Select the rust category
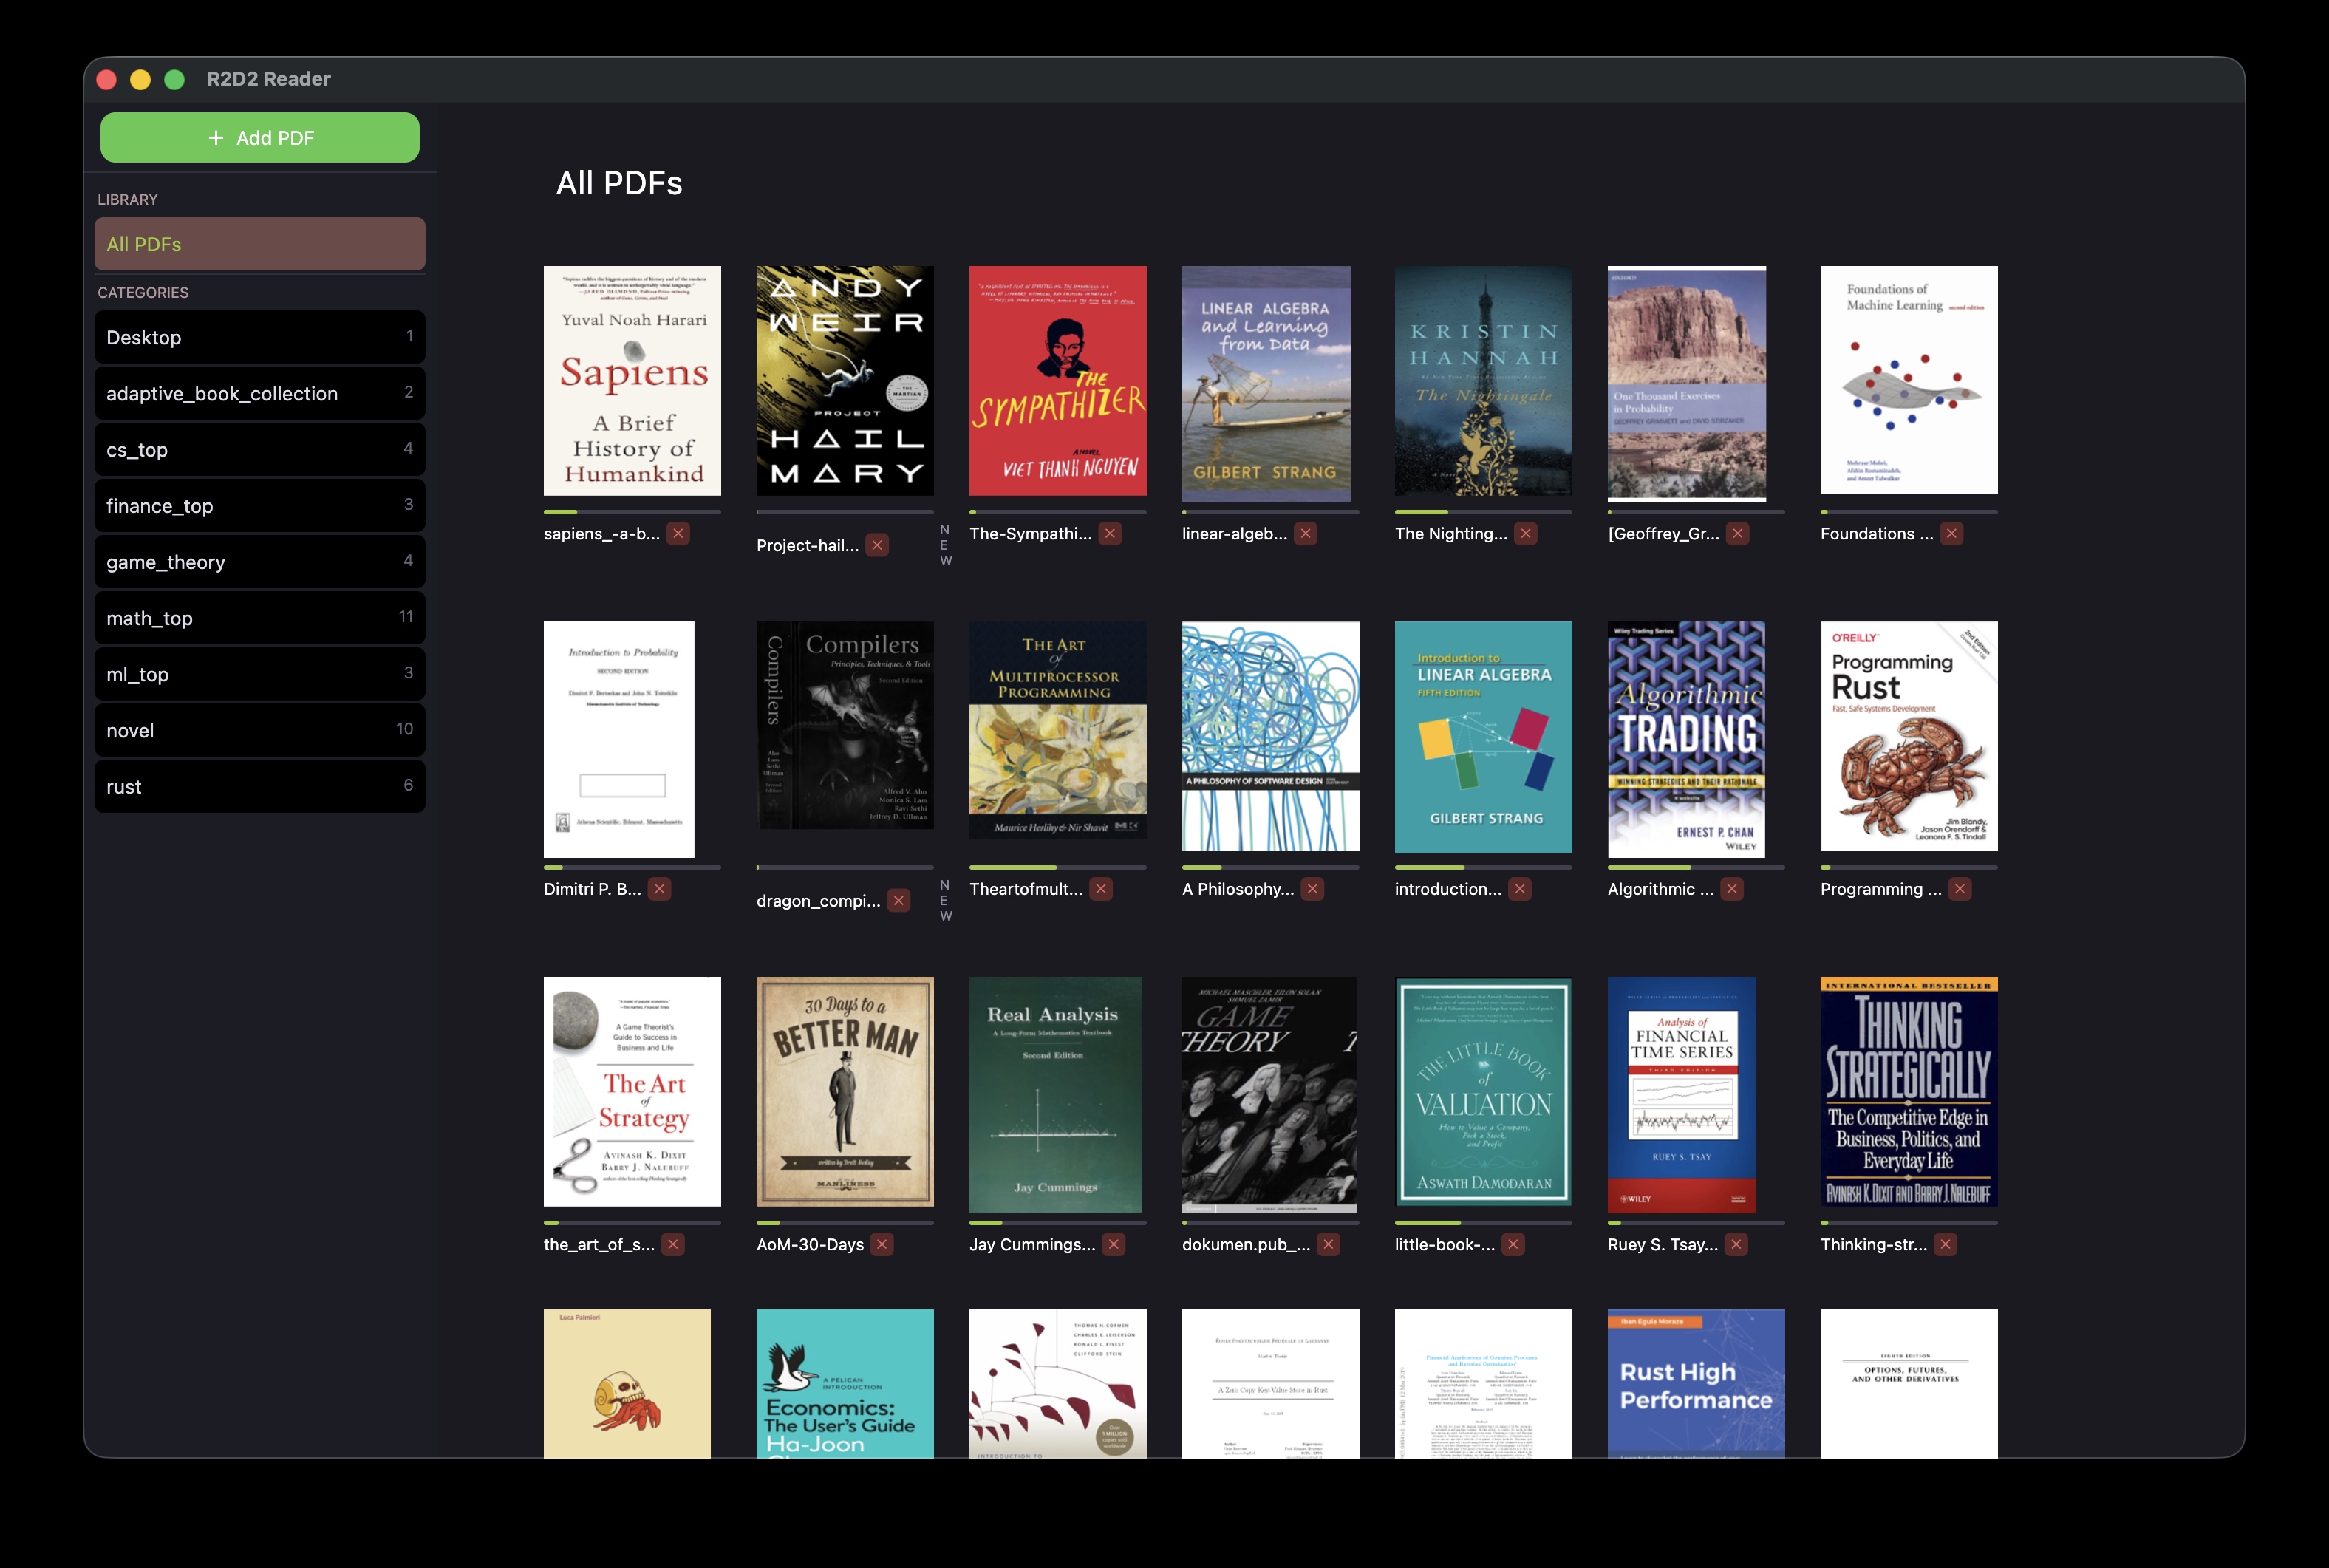This screenshot has height=1568, width=2329. coord(260,786)
